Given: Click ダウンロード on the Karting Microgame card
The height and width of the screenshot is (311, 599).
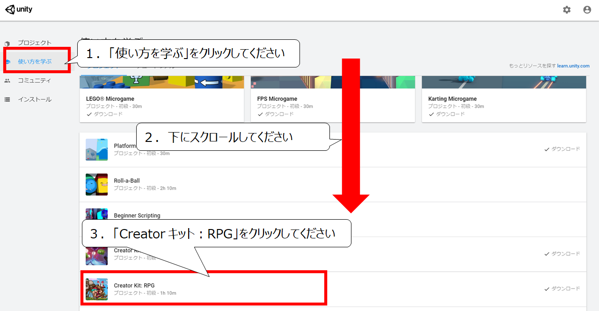Looking at the screenshot, I should pyautogui.click(x=446, y=114).
